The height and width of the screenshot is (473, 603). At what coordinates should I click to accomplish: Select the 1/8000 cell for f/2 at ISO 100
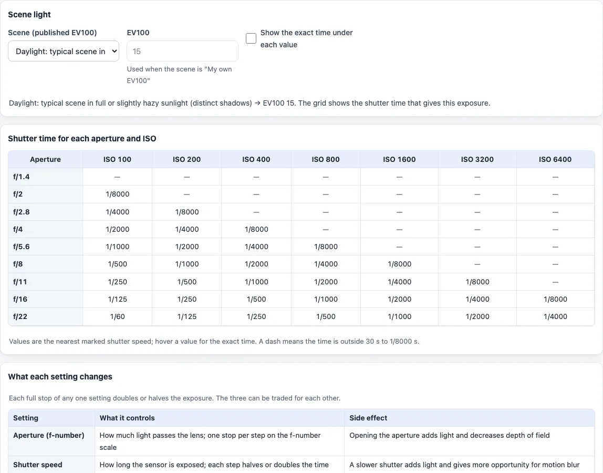pyautogui.click(x=117, y=194)
